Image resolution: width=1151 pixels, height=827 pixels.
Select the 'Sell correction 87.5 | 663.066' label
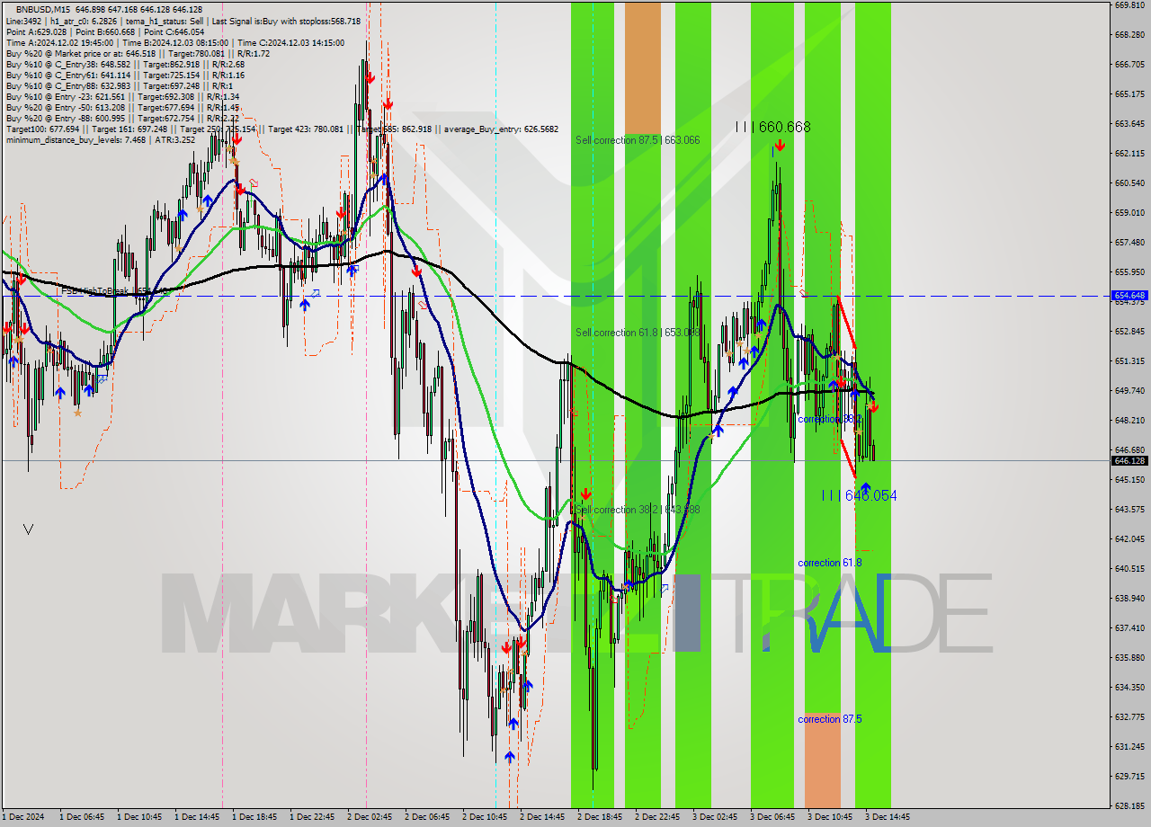[638, 140]
